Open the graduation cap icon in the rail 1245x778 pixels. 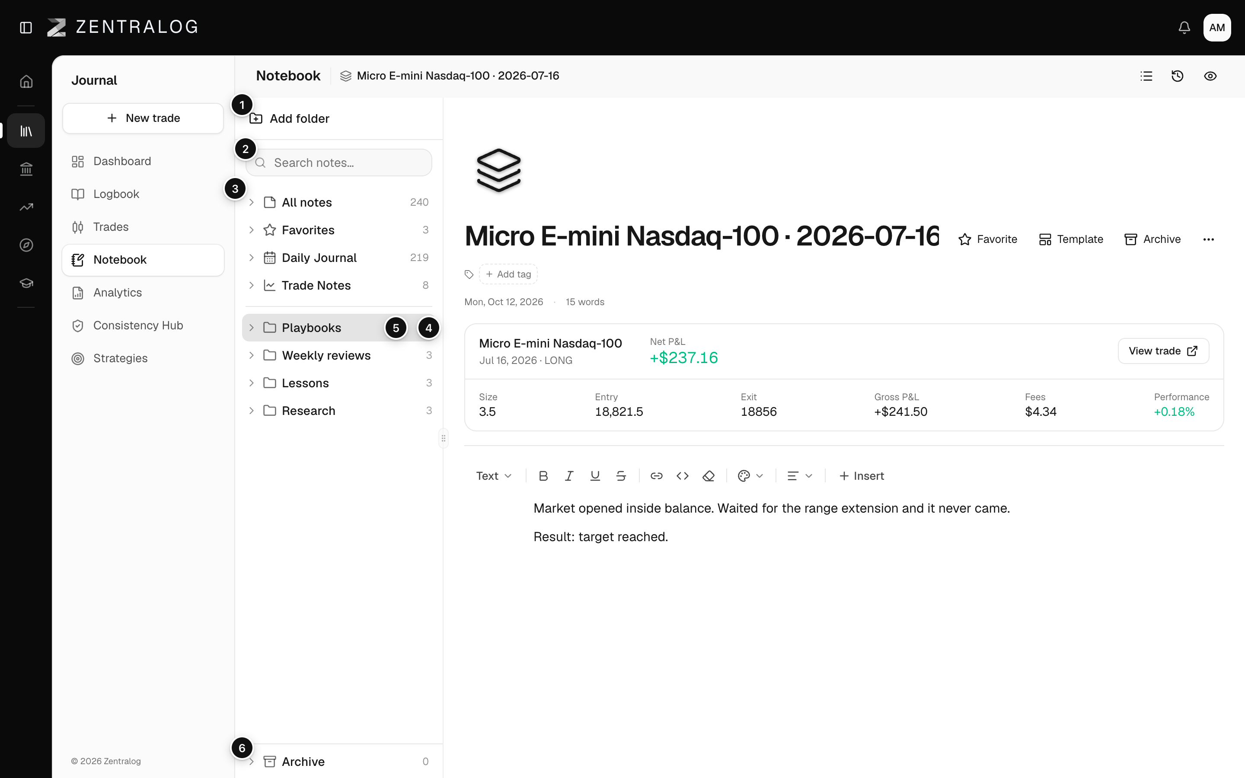[26, 283]
